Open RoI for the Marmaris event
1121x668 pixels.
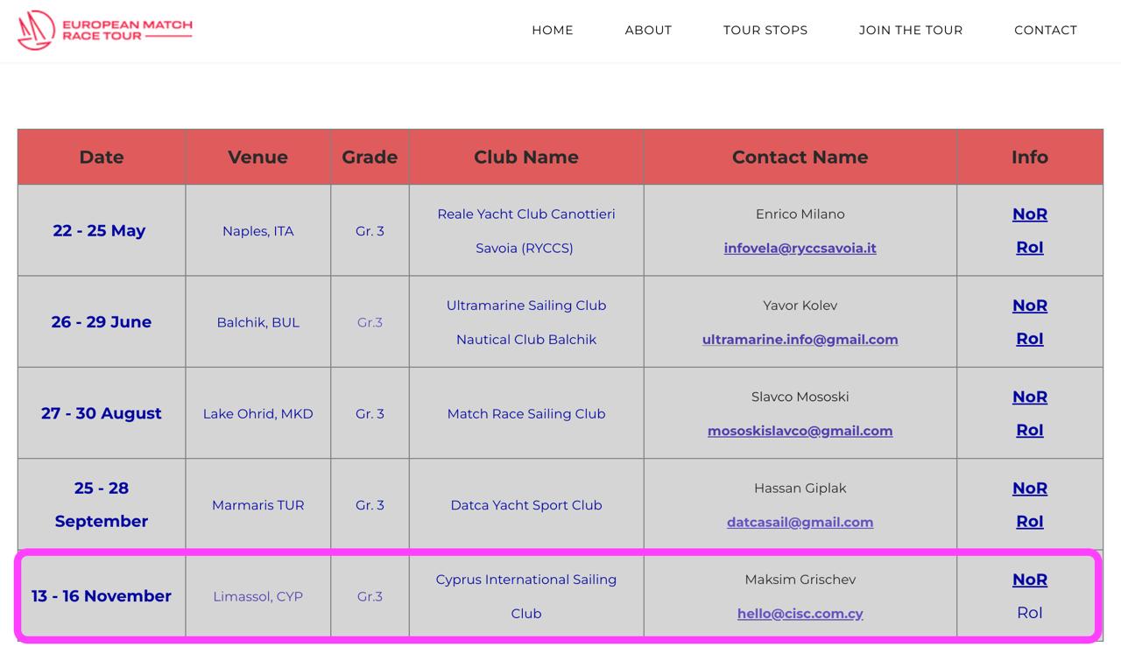coord(1030,522)
